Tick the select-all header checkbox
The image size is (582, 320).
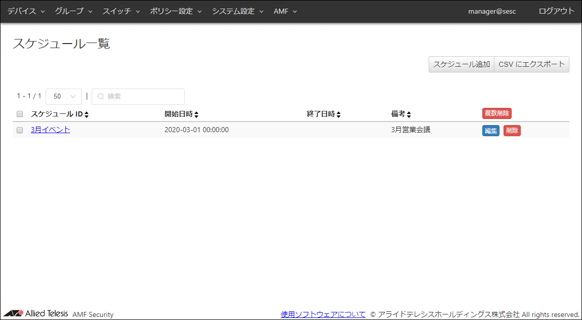tap(20, 114)
